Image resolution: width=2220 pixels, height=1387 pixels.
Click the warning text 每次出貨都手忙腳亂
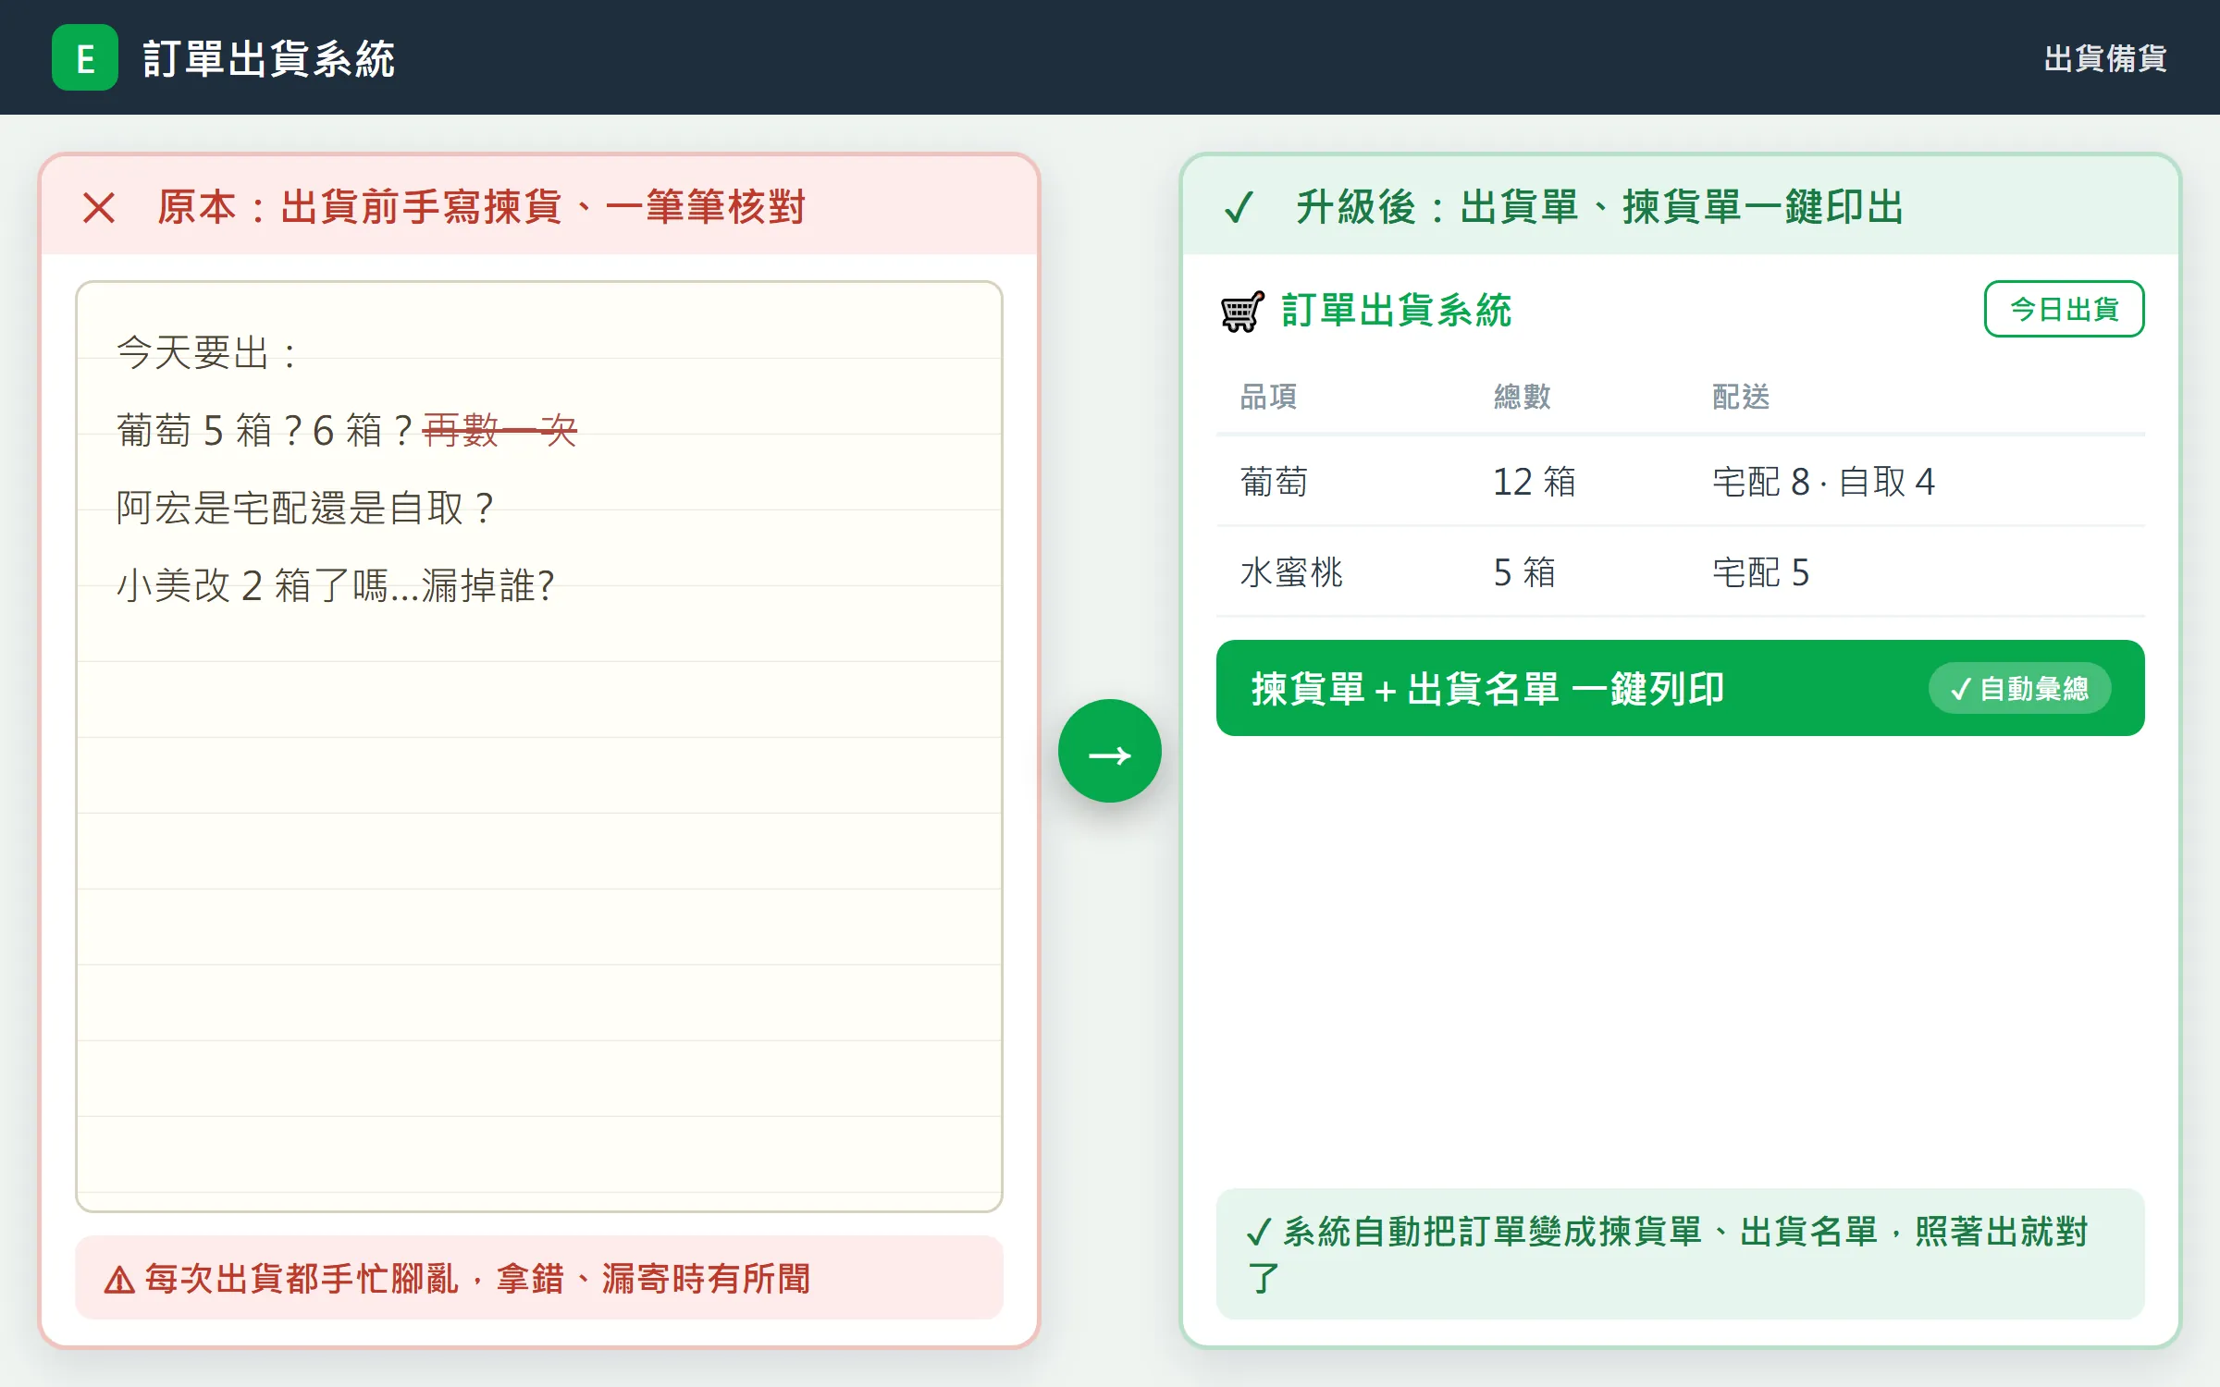[x=477, y=1280]
